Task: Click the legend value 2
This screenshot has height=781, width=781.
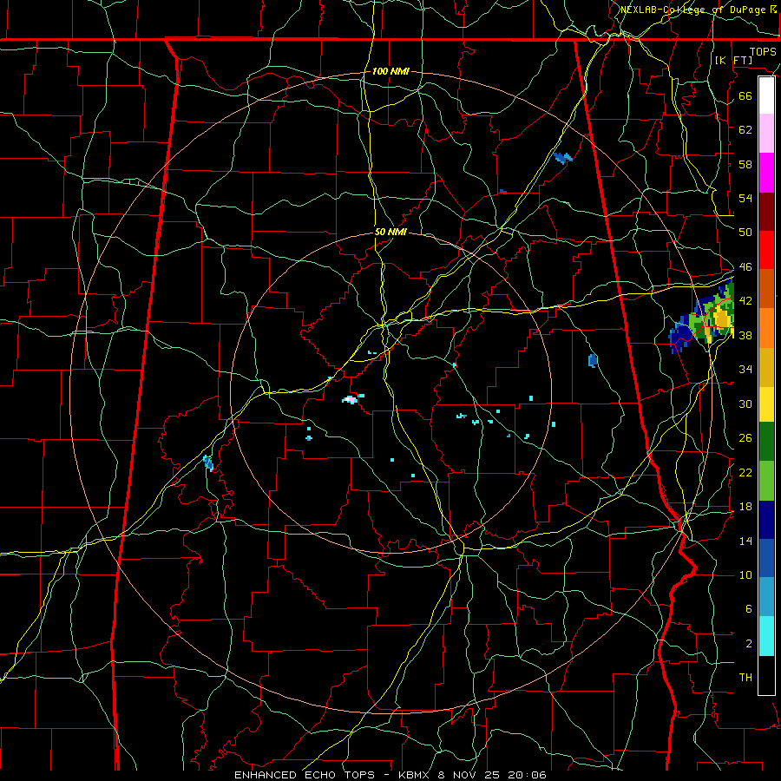Action: click(x=749, y=644)
